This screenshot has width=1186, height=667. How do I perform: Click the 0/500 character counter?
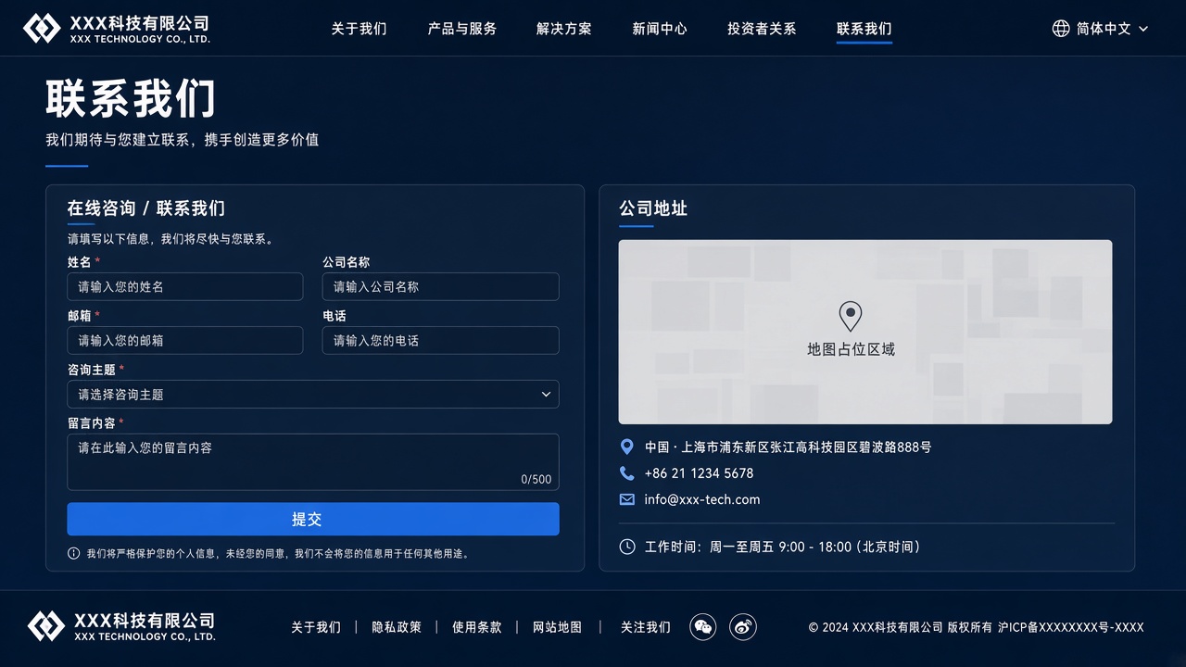[536, 479]
